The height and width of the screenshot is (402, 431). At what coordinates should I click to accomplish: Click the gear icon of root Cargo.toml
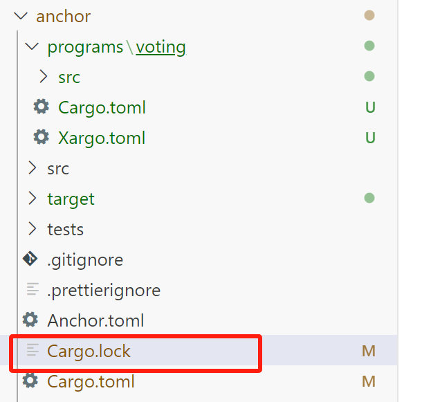point(30,381)
